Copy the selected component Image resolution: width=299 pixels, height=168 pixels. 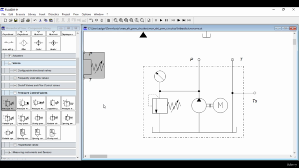(46, 20)
